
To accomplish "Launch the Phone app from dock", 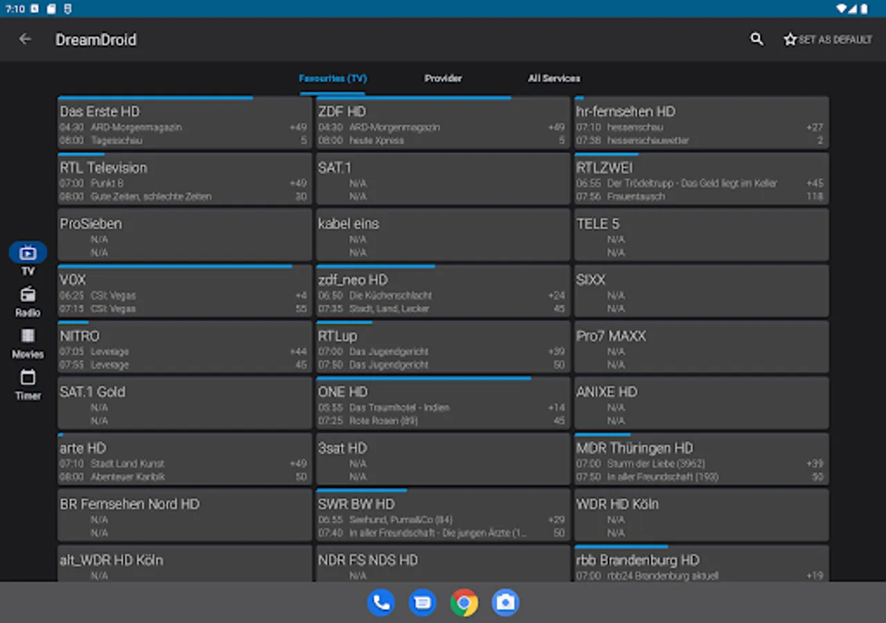I will tap(381, 602).
